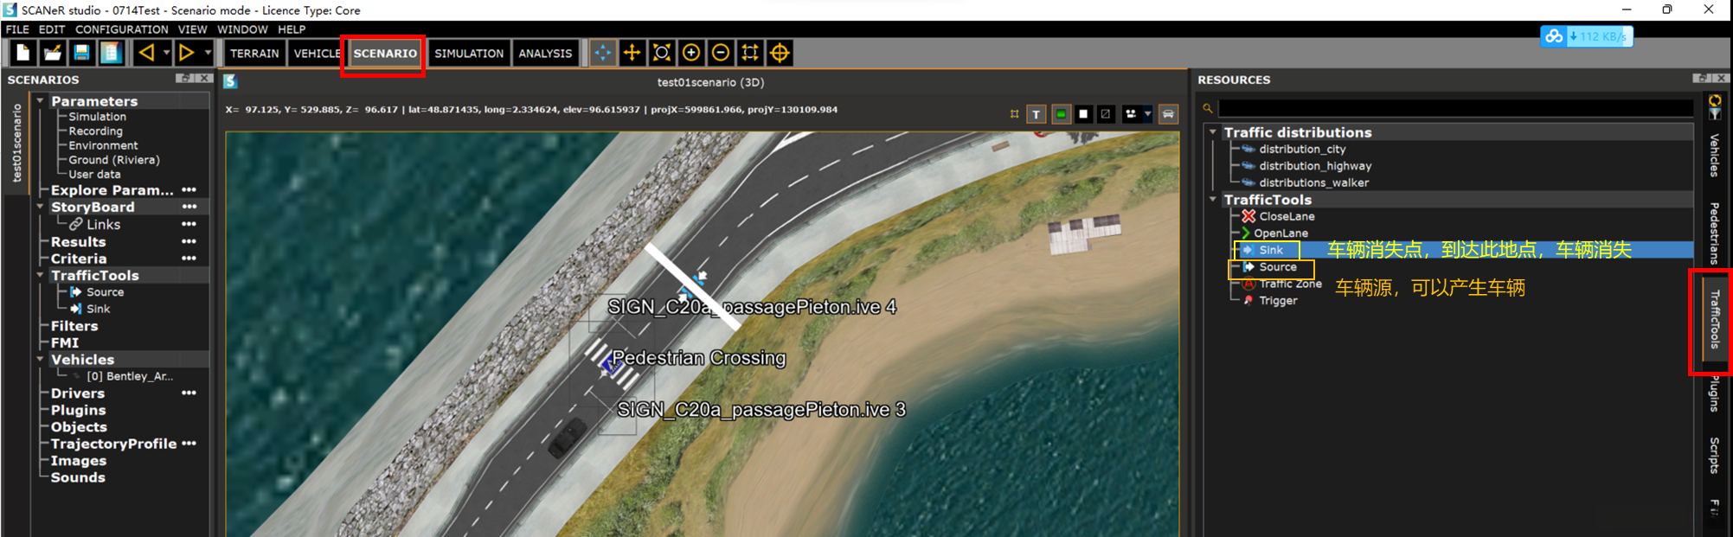Collapse TrafficTools group in Resources
Screen dimensions: 1733x537
tap(1213, 200)
